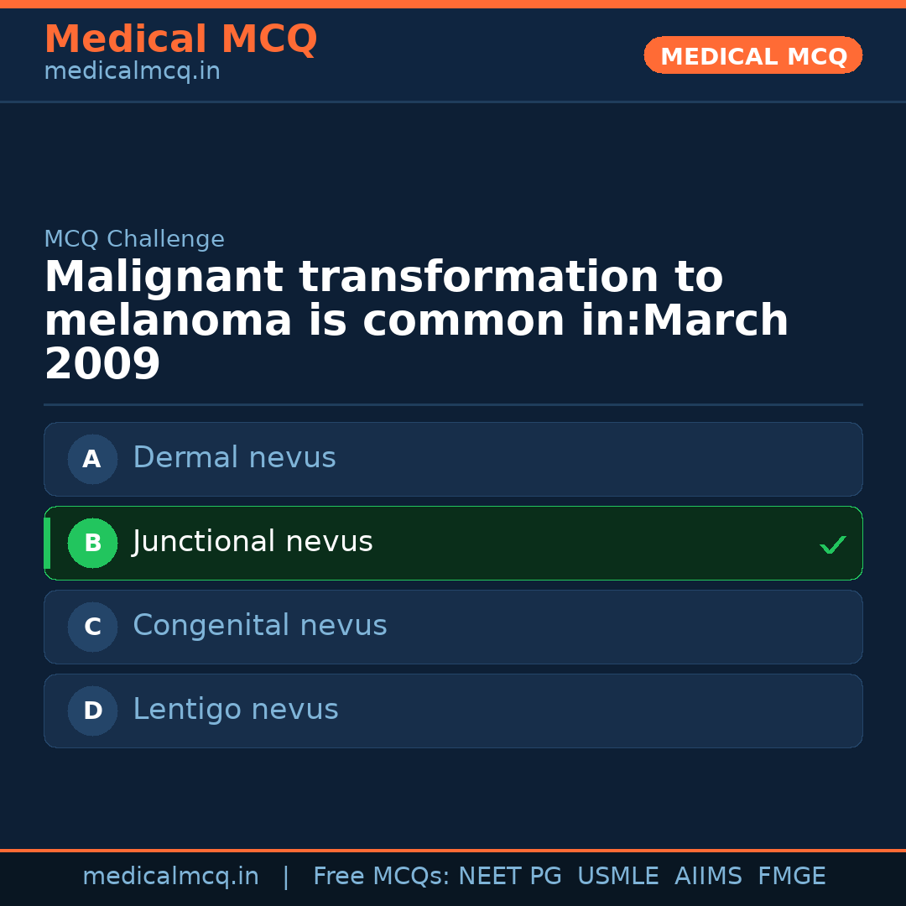Click the green letter B circle badge
This screenshot has width=906, height=906.
point(92,543)
